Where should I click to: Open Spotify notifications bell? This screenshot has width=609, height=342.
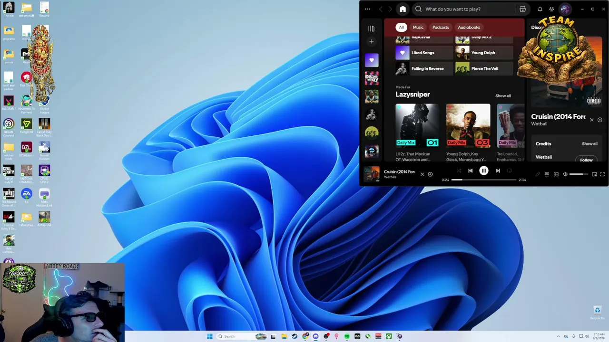pos(540,9)
